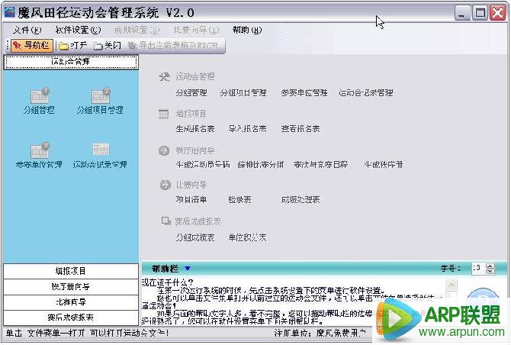Click the status bar hint about opening files

click(87, 333)
